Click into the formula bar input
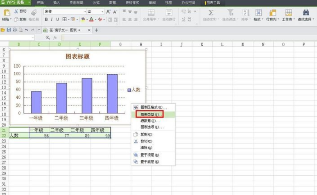Viewport: 317px width, 195px height. 189,38
